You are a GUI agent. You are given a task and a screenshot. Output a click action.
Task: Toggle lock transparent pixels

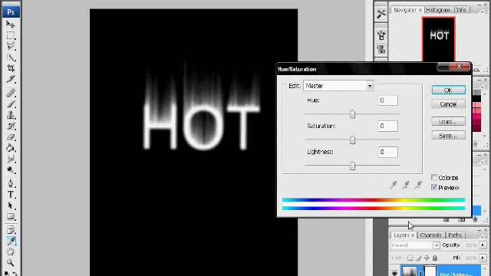click(410, 258)
